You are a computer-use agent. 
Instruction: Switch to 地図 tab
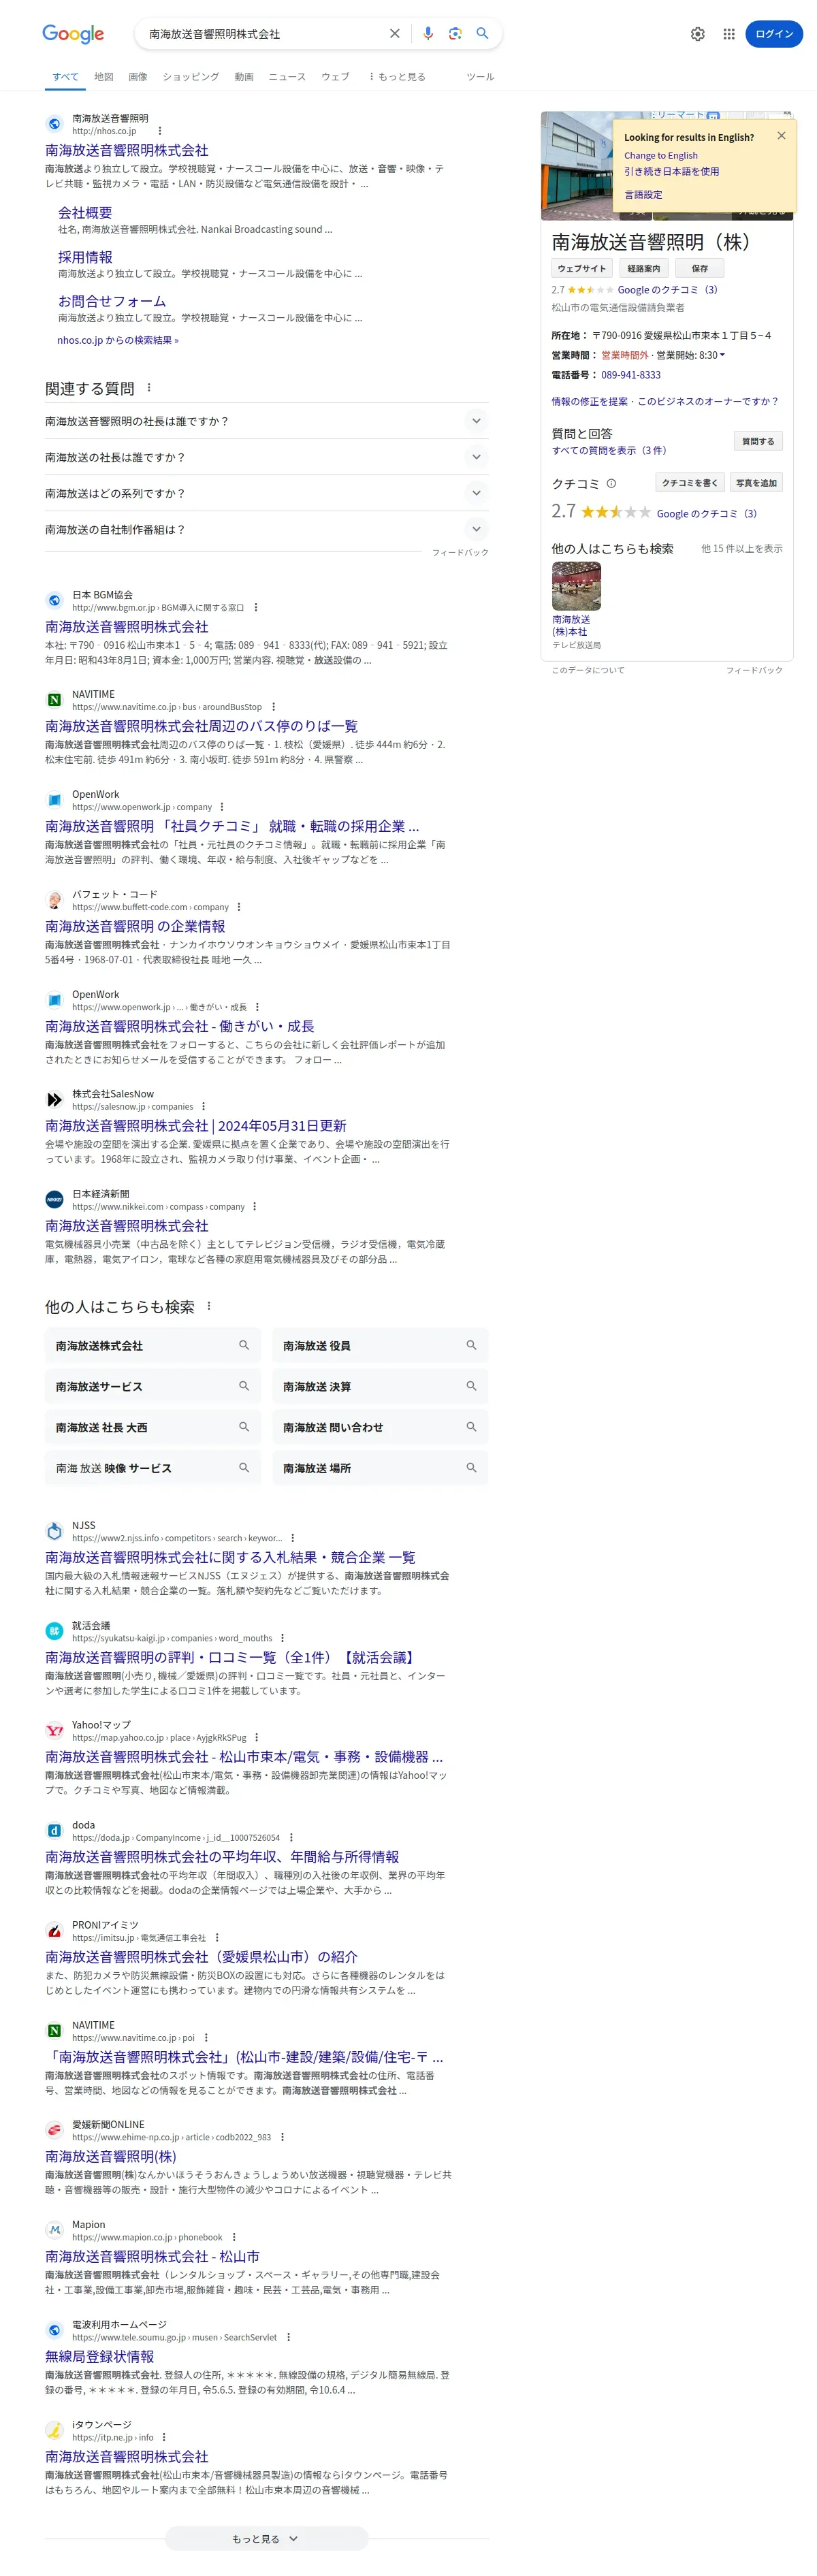[104, 77]
